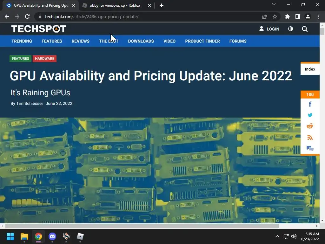Click the GPU cards hero image

coord(150,170)
